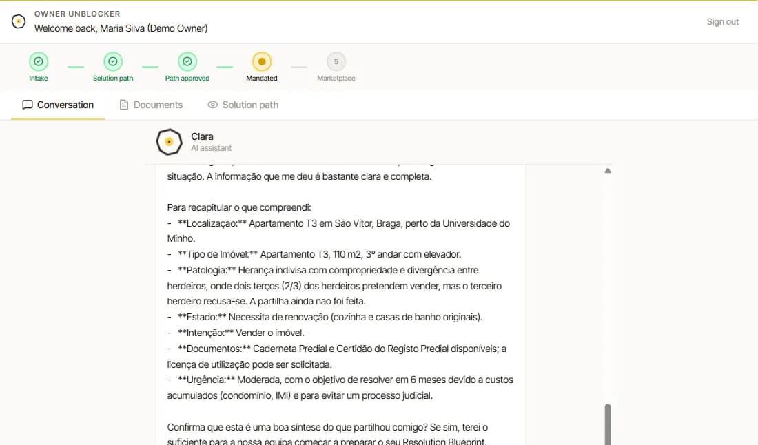Image resolution: width=758 pixels, height=445 pixels.
Task: Click the Documents tab page icon
Action: pyautogui.click(x=124, y=105)
